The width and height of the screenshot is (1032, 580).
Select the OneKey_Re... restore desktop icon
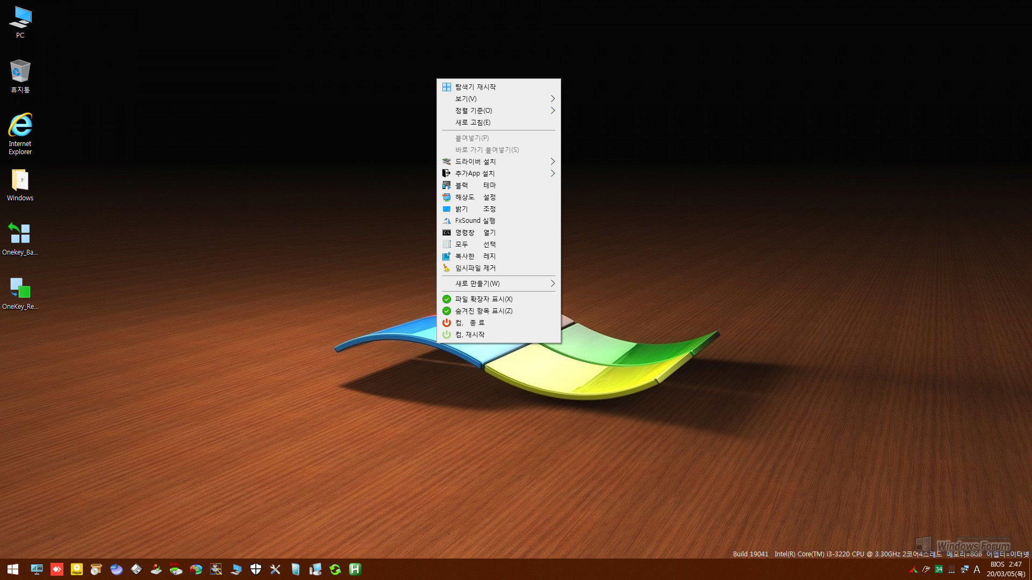[20, 293]
